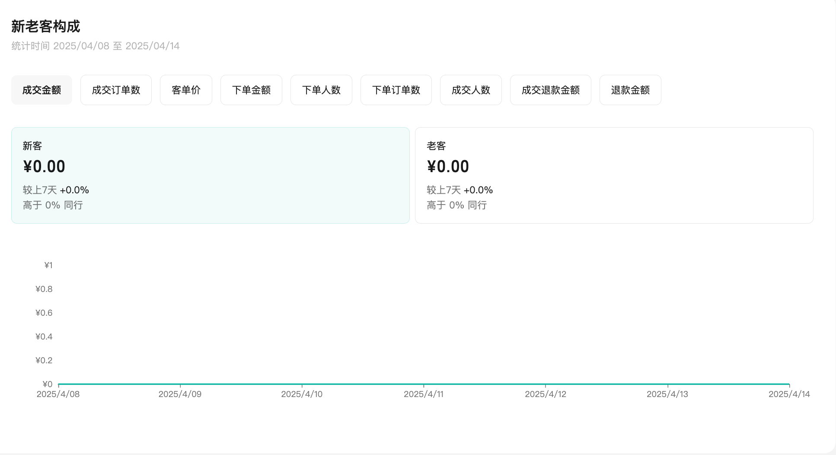Click the 新客 ¥0.00 amount
The width and height of the screenshot is (836, 455).
tap(44, 167)
